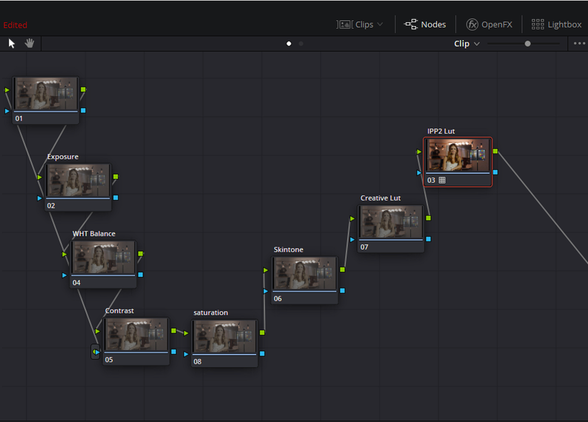This screenshot has height=422, width=588.
Task: Click the 'IPP2 Lut' node label
Action: (x=441, y=131)
